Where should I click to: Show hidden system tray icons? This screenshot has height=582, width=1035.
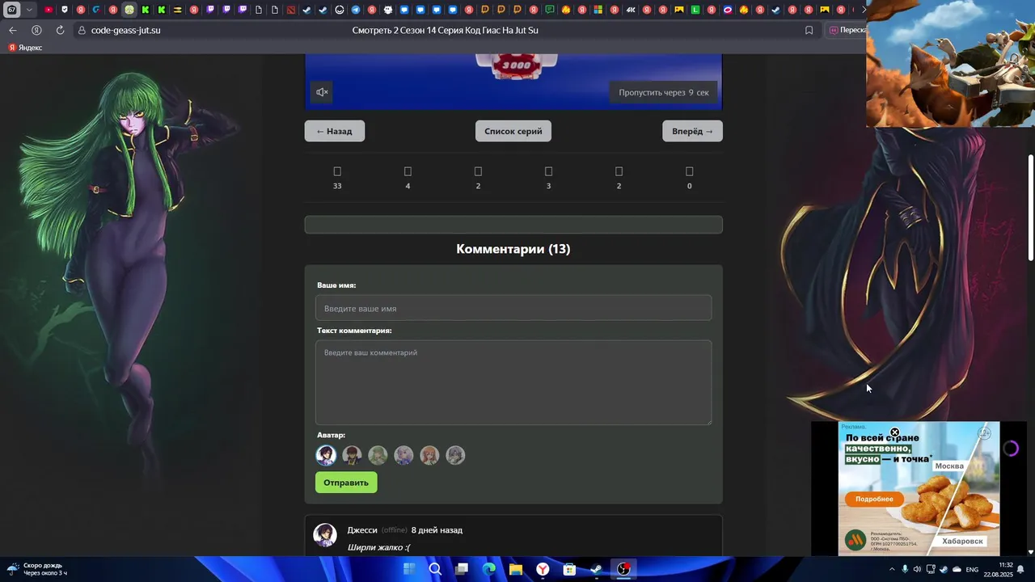892,569
